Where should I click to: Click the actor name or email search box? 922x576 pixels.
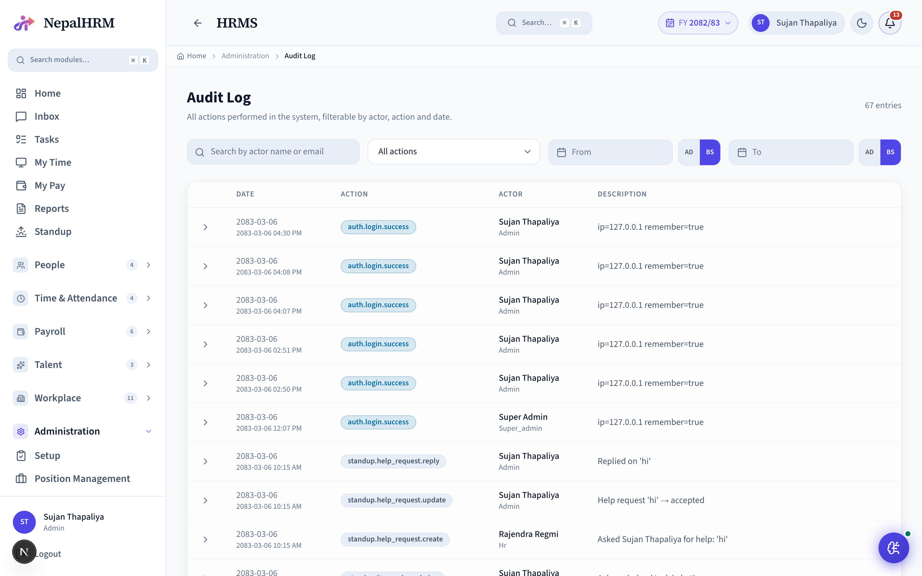click(273, 152)
